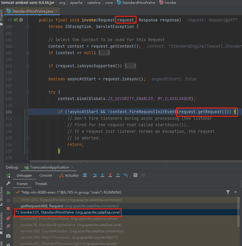The image size is (242, 246).
Task: Click line number 121 in the gutter
Action: point(9,112)
